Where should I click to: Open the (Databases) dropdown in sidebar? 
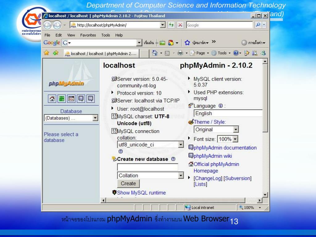(x=71, y=118)
